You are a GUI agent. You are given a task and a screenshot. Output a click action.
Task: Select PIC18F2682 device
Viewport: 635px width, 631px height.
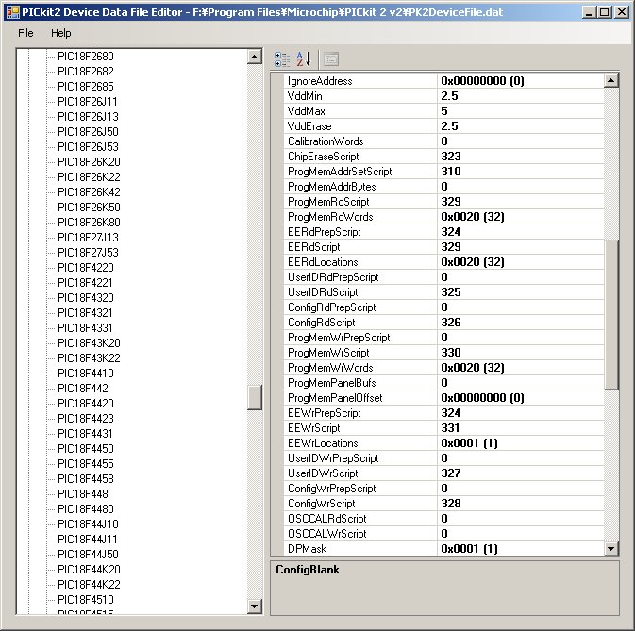(86, 72)
